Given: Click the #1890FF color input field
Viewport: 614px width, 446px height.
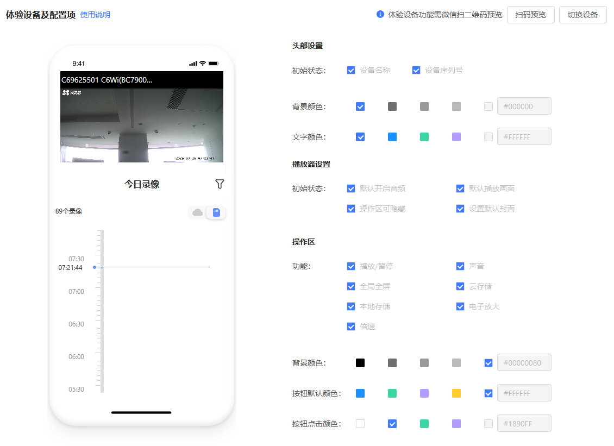Looking at the screenshot, I should [x=524, y=424].
